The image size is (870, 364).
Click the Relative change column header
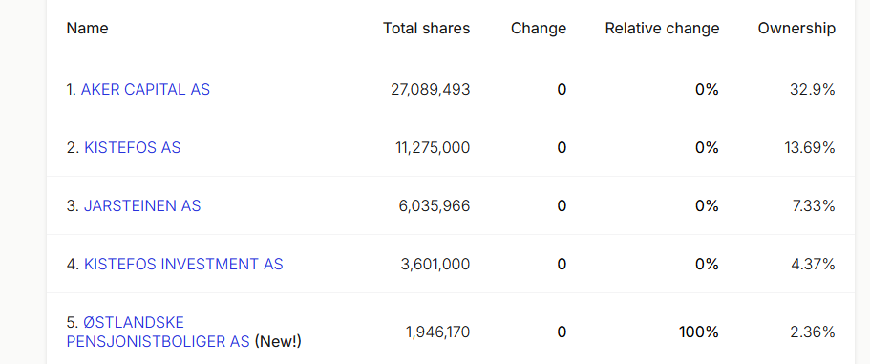pyautogui.click(x=662, y=29)
